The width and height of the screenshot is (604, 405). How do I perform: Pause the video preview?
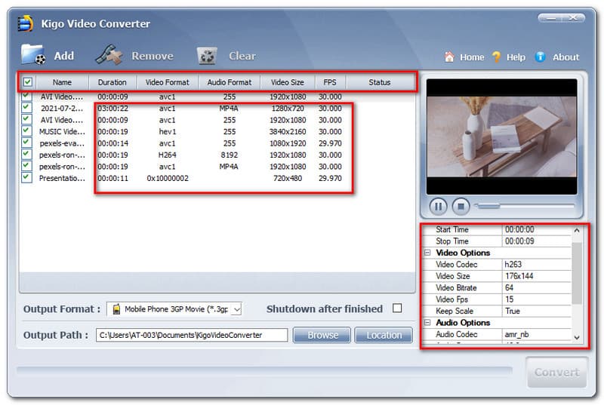(438, 206)
